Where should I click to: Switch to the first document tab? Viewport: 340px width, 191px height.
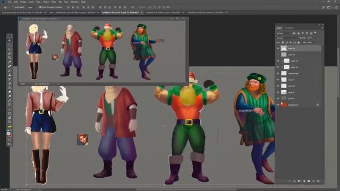22,13
